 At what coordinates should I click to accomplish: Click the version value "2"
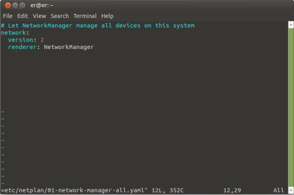[x=42, y=40]
